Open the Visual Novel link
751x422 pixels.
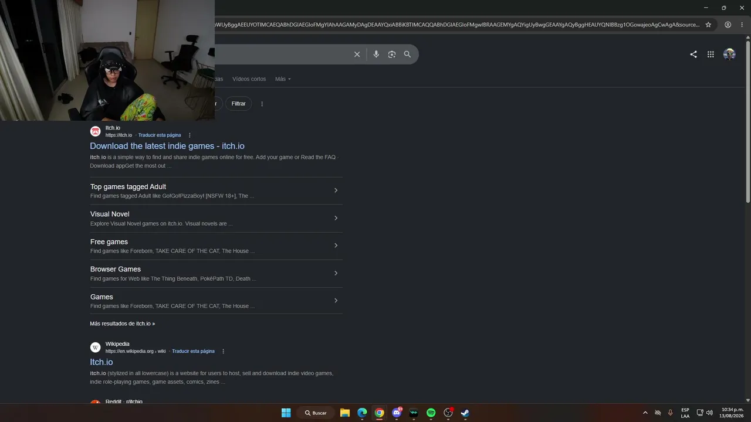click(110, 215)
